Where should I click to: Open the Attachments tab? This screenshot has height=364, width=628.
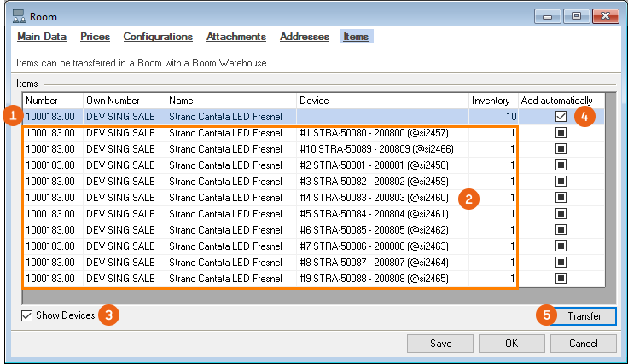tap(235, 37)
